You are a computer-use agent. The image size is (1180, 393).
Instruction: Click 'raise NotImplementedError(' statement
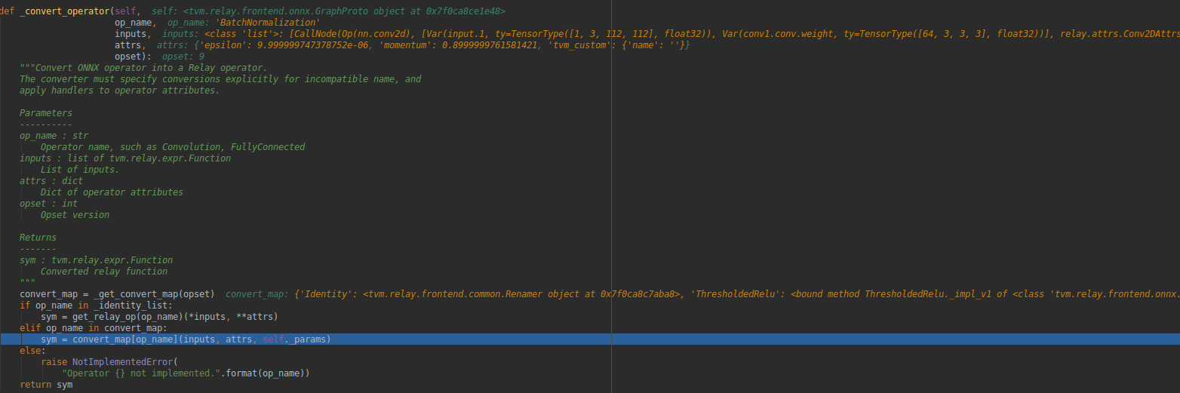(109, 362)
